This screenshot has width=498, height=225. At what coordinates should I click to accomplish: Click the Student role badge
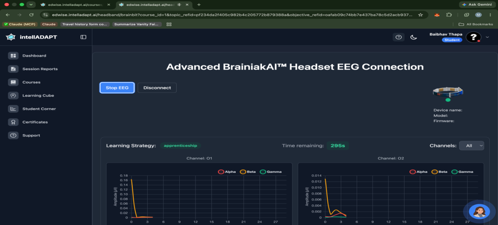click(451, 40)
